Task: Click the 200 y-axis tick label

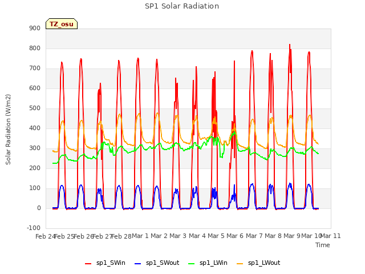Action: point(35,168)
